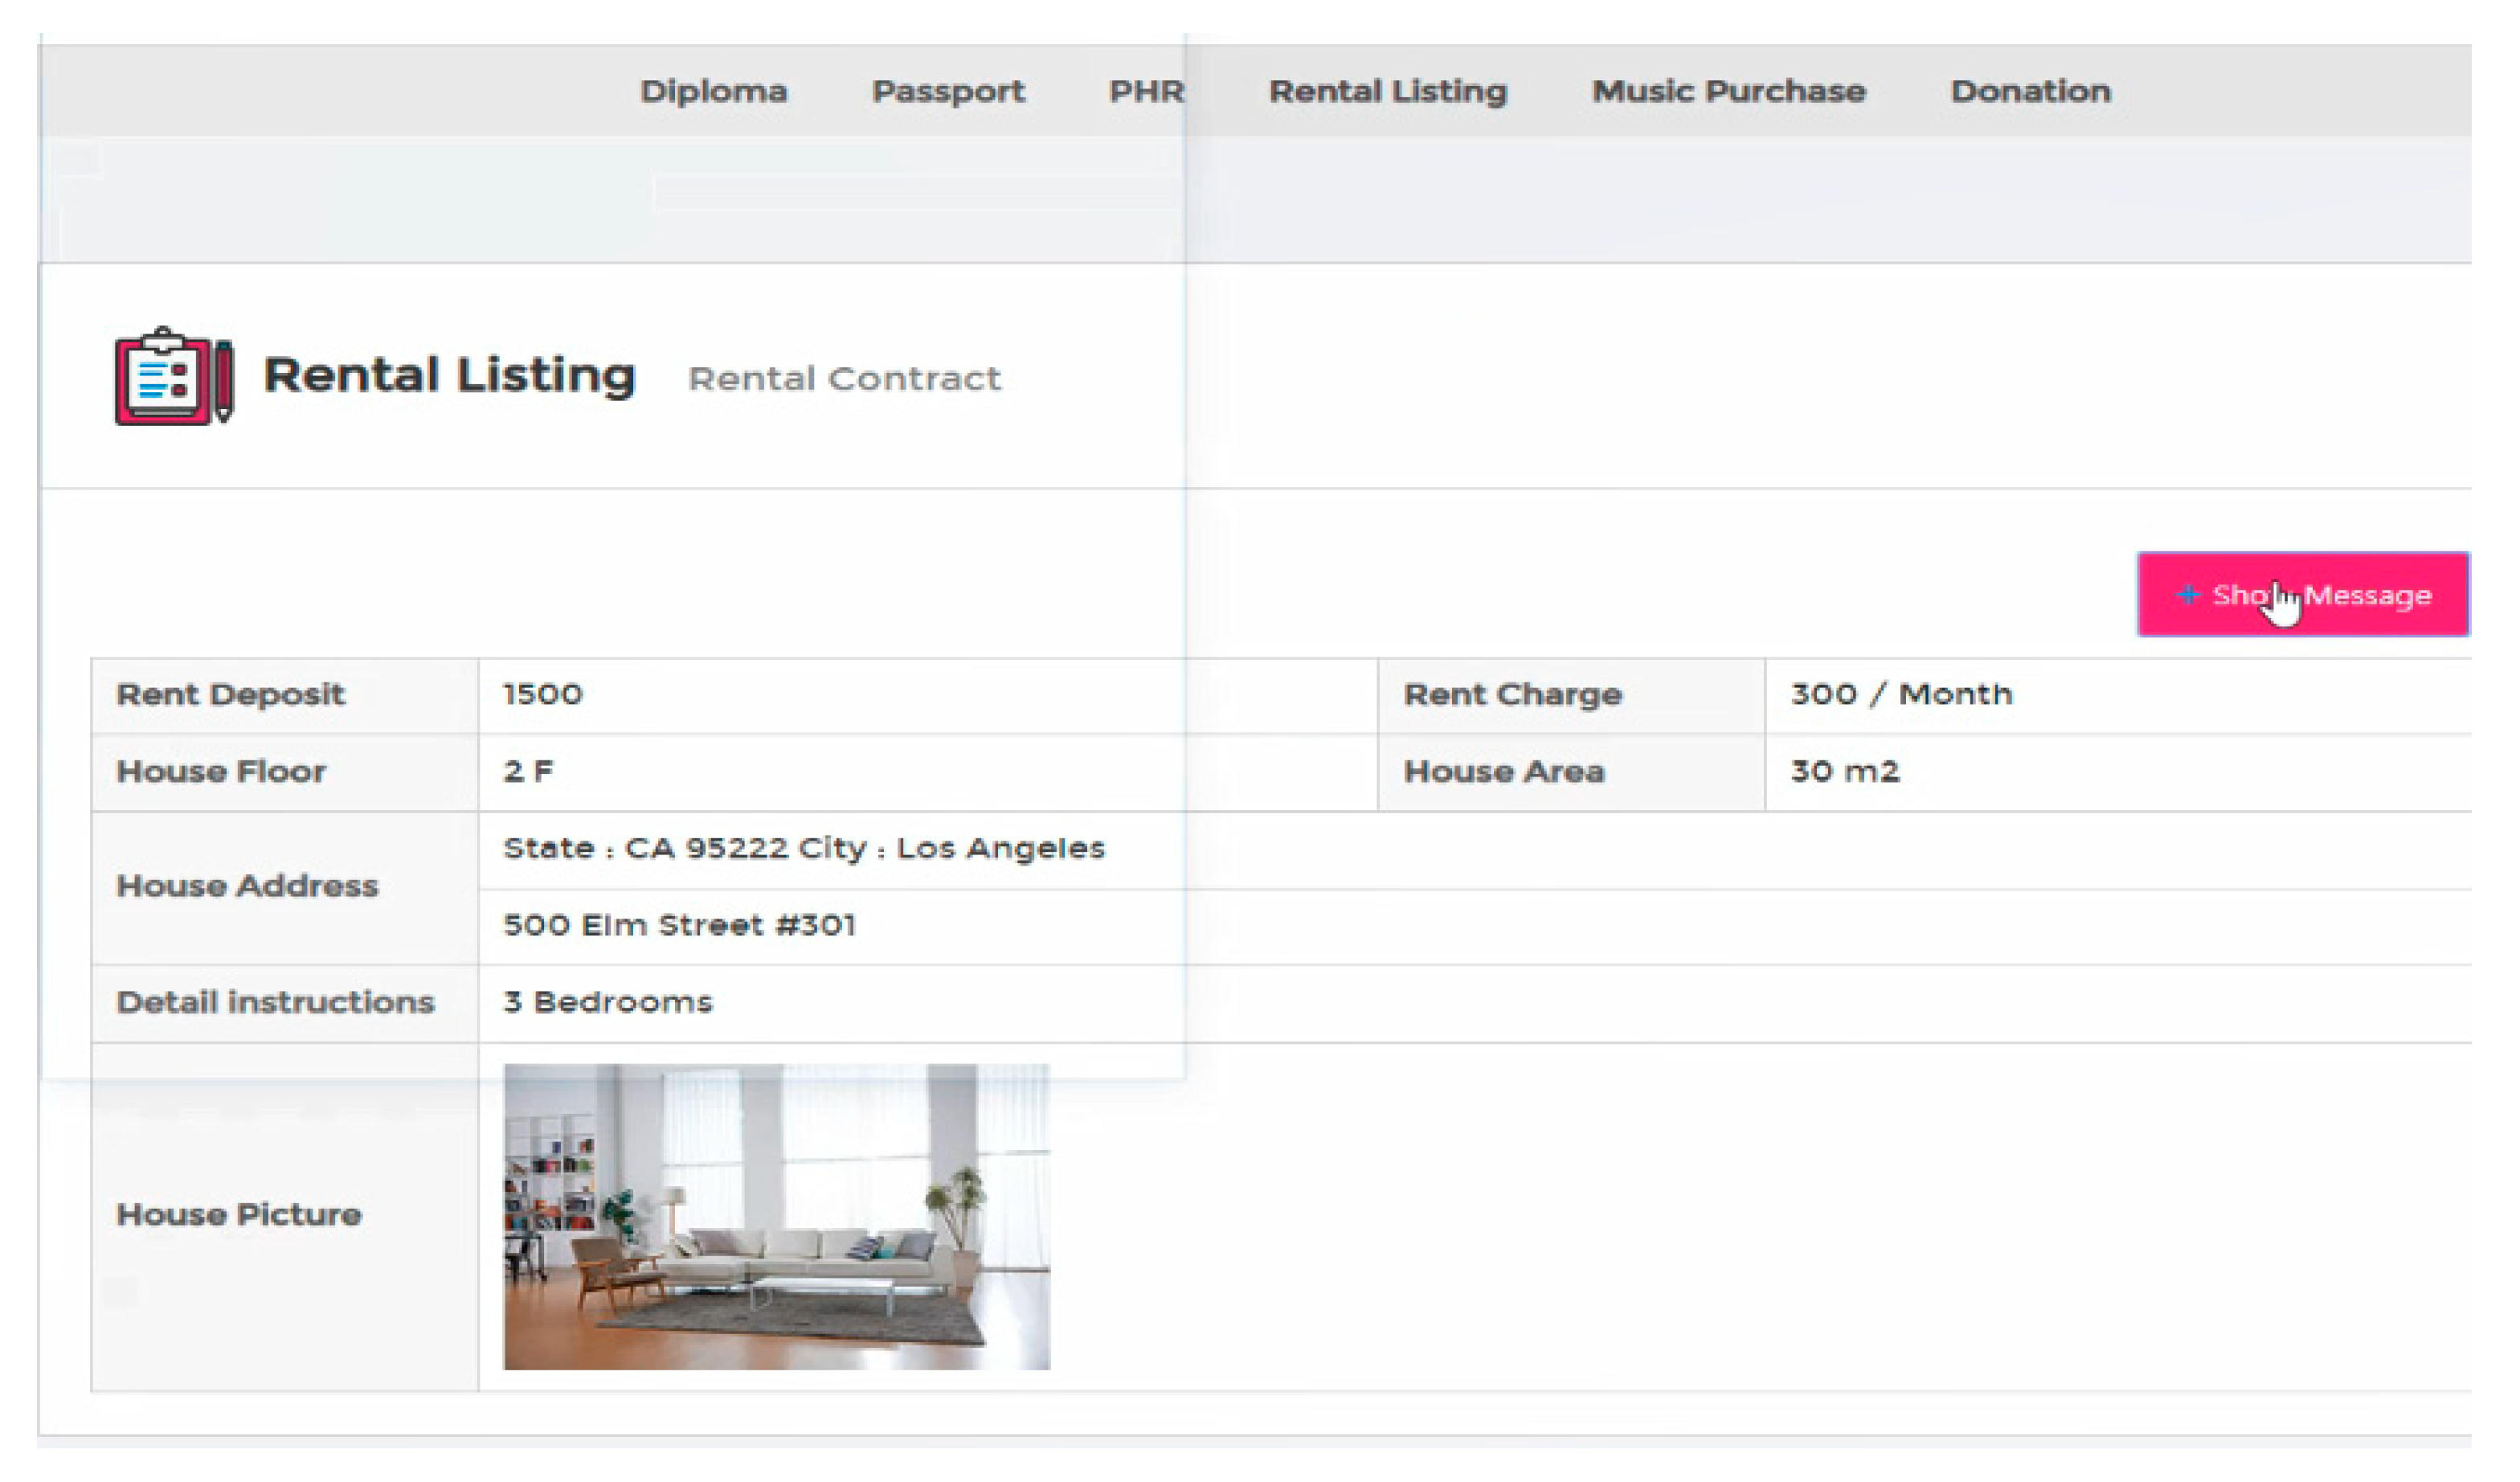Navigate to Music Purchase
This screenshot has width=2520, height=1482.
[x=1728, y=91]
